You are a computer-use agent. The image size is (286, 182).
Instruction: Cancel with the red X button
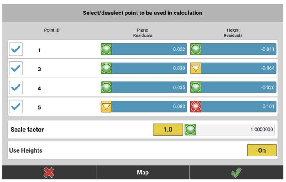pos(49,173)
